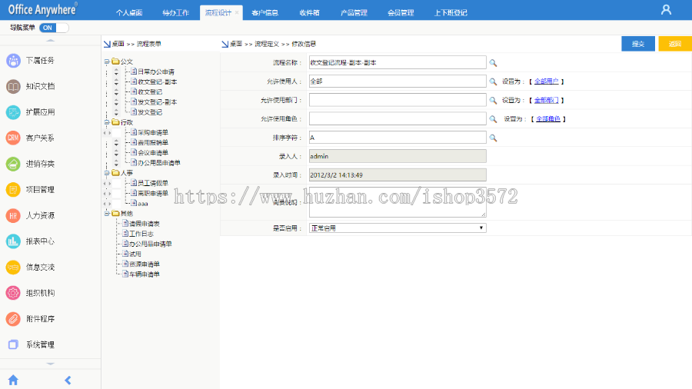Click the blue 提交 button
Image resolution: width=692 pixels, height=389 pixels.
point(638,44)
